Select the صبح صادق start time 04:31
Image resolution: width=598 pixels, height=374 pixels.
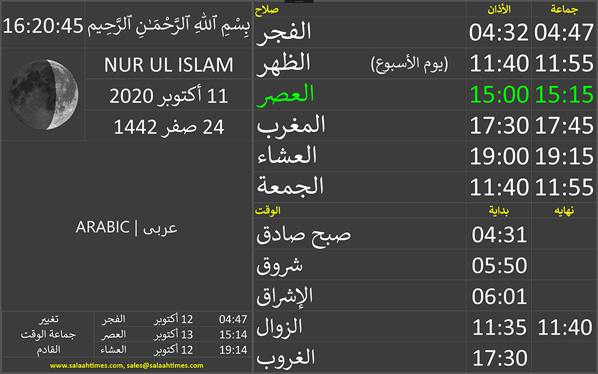point(500,234)
